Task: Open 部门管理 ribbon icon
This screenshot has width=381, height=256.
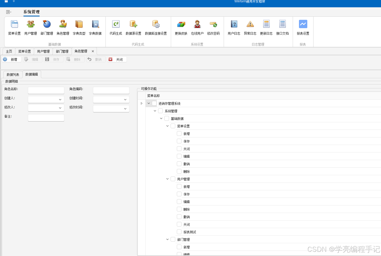Action: [x=47, y=28]
